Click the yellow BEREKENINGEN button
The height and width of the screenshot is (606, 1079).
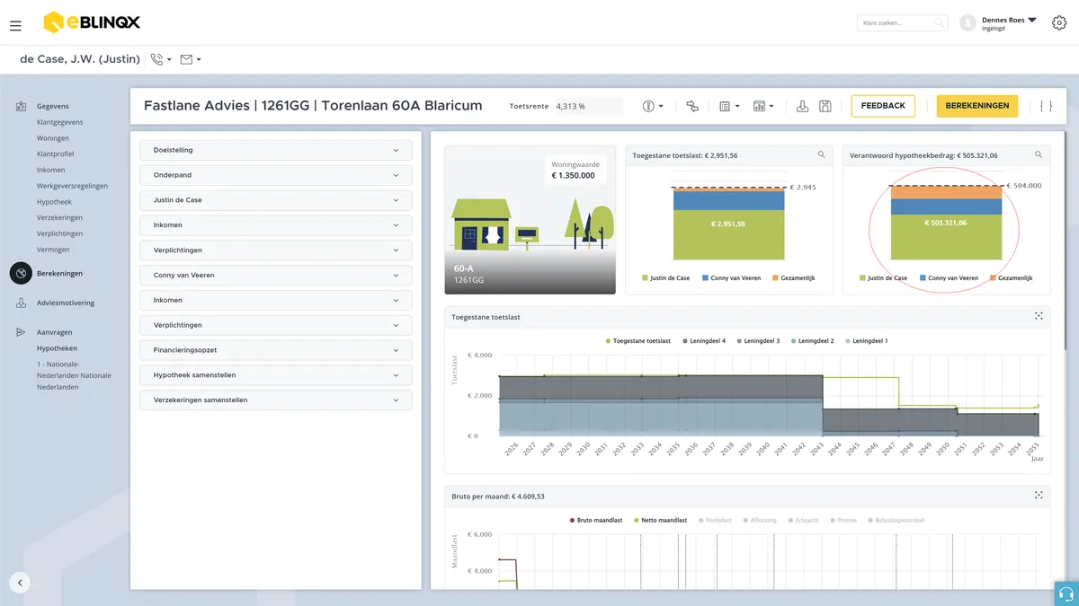[977, 106]
